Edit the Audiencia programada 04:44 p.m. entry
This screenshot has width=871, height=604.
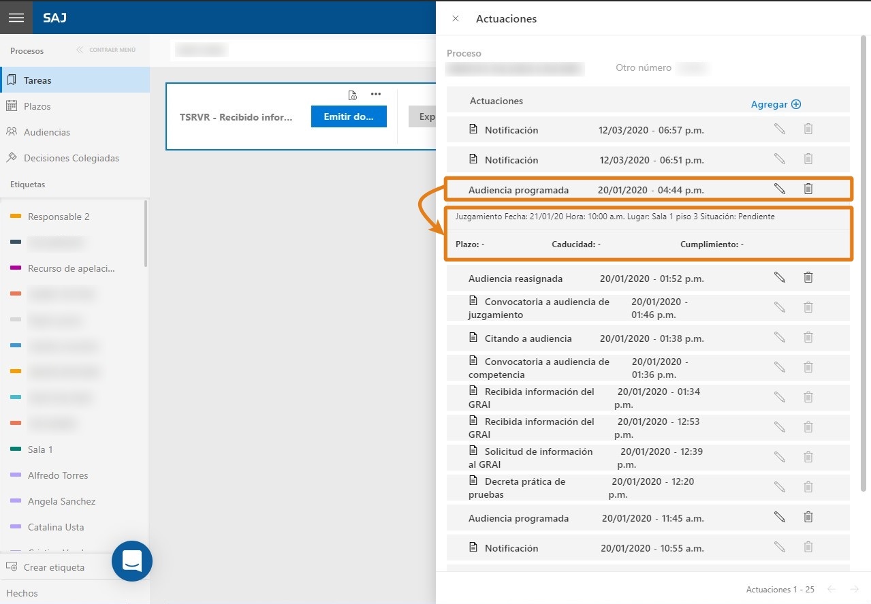pyautogui.click(x=780, y=189)
